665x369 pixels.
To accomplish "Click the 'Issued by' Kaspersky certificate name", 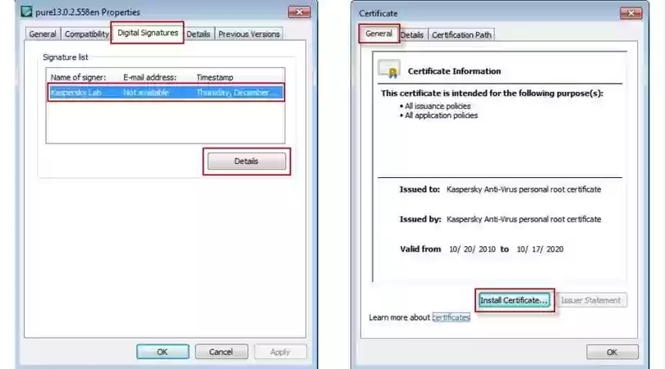I will click(524, 219).
